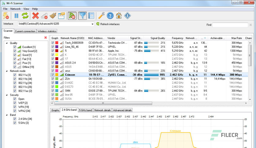Open help with the question mark icon
This screenshot has height=148, width=256.
(x=110, y=16)
